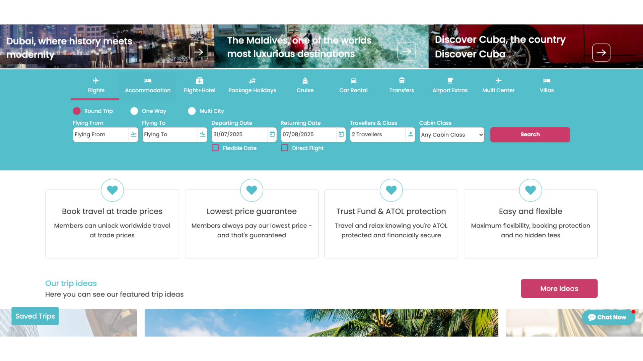This screenshot has height=361, width=643.
Task: Click the Flying From input field
Action: pyautogui.click(x=100, y=134)
